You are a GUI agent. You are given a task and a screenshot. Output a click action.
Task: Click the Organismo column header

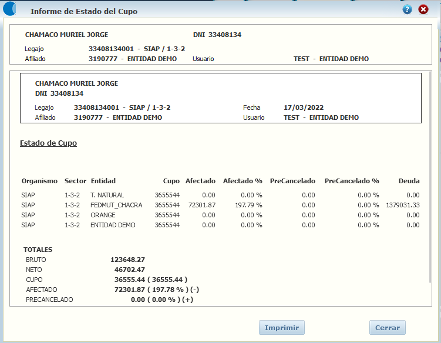coord(39,181)
